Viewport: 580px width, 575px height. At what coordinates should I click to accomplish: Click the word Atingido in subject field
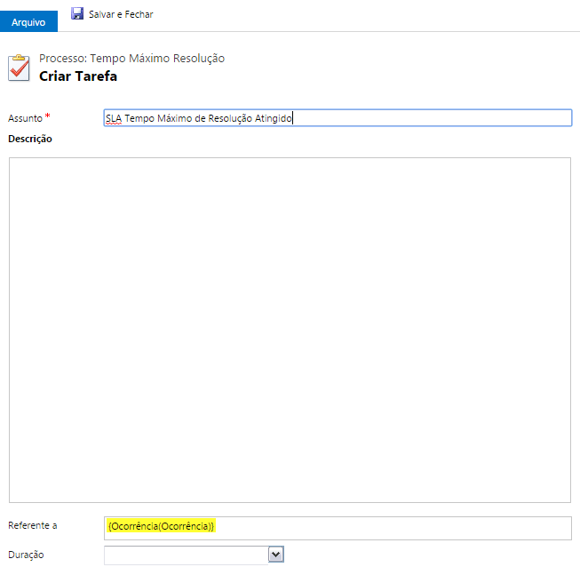[274, 118]
